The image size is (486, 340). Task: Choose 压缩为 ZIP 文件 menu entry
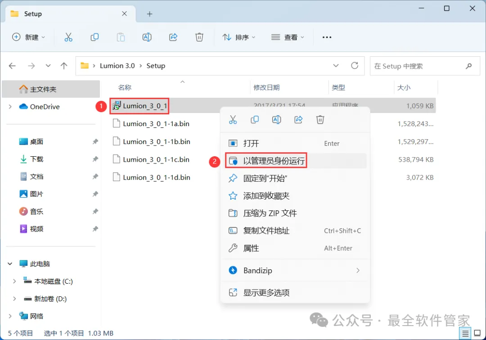(x=295, y=213)
